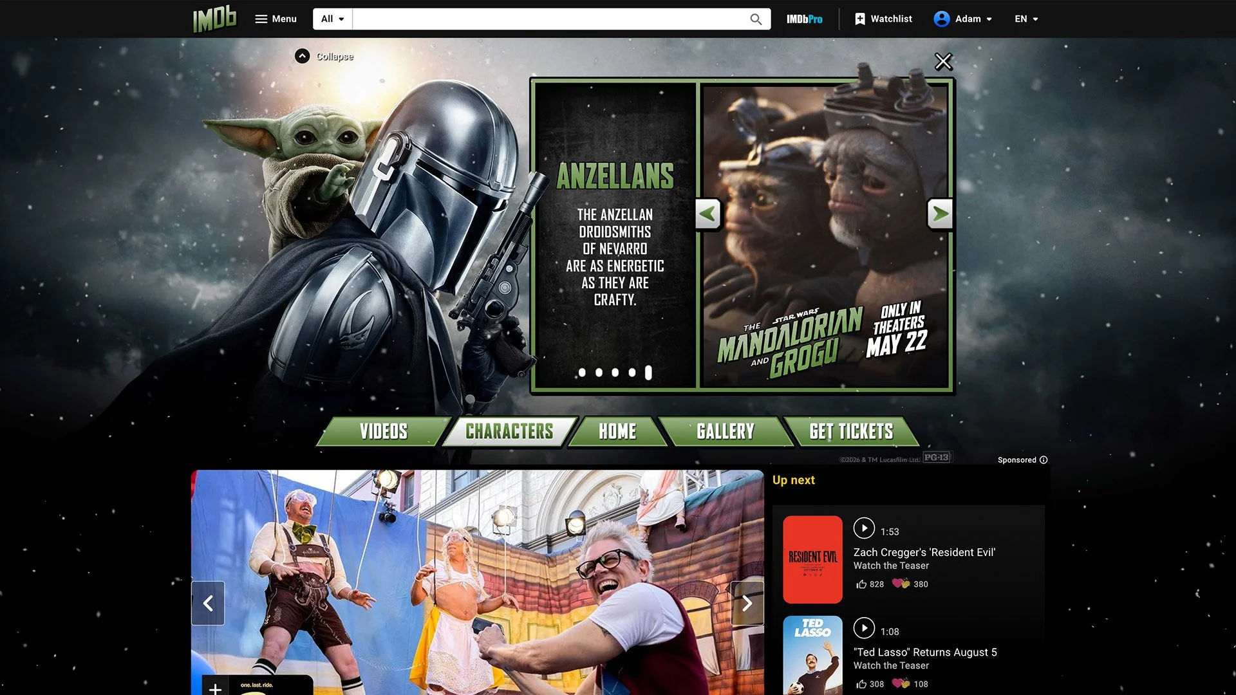Jump to the second carousel dot
Image resolution: width=1236 pixels, height=695 pixels.
tap(599, 373)
